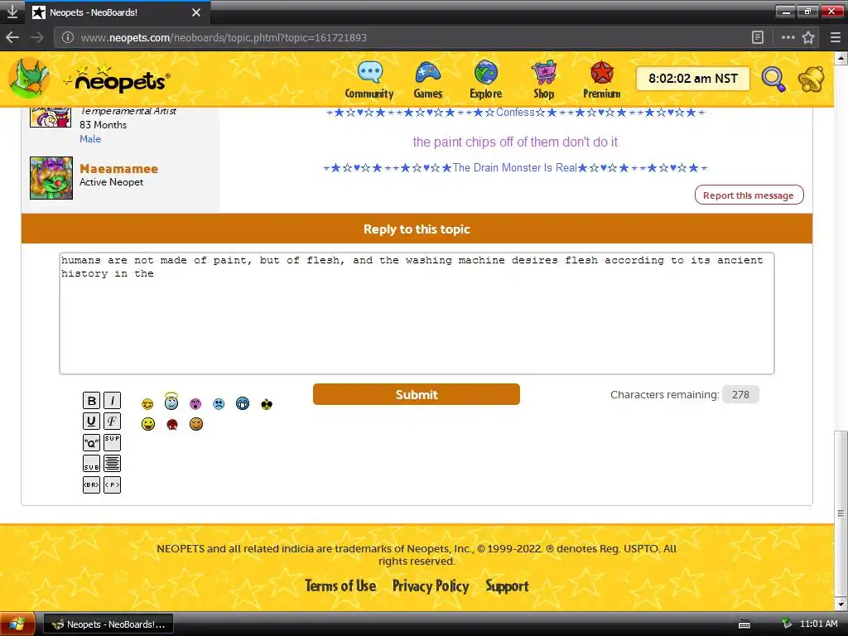Insert superscript with the SUP button
848x636 pixels.
[112, 442]
